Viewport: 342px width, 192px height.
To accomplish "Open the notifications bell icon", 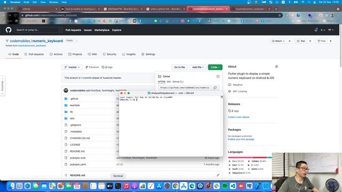I will click(316, 30).
